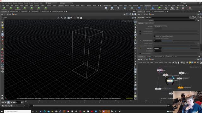
Task: Open Chrome from the taskbar
Action: [x=84, y=111]
